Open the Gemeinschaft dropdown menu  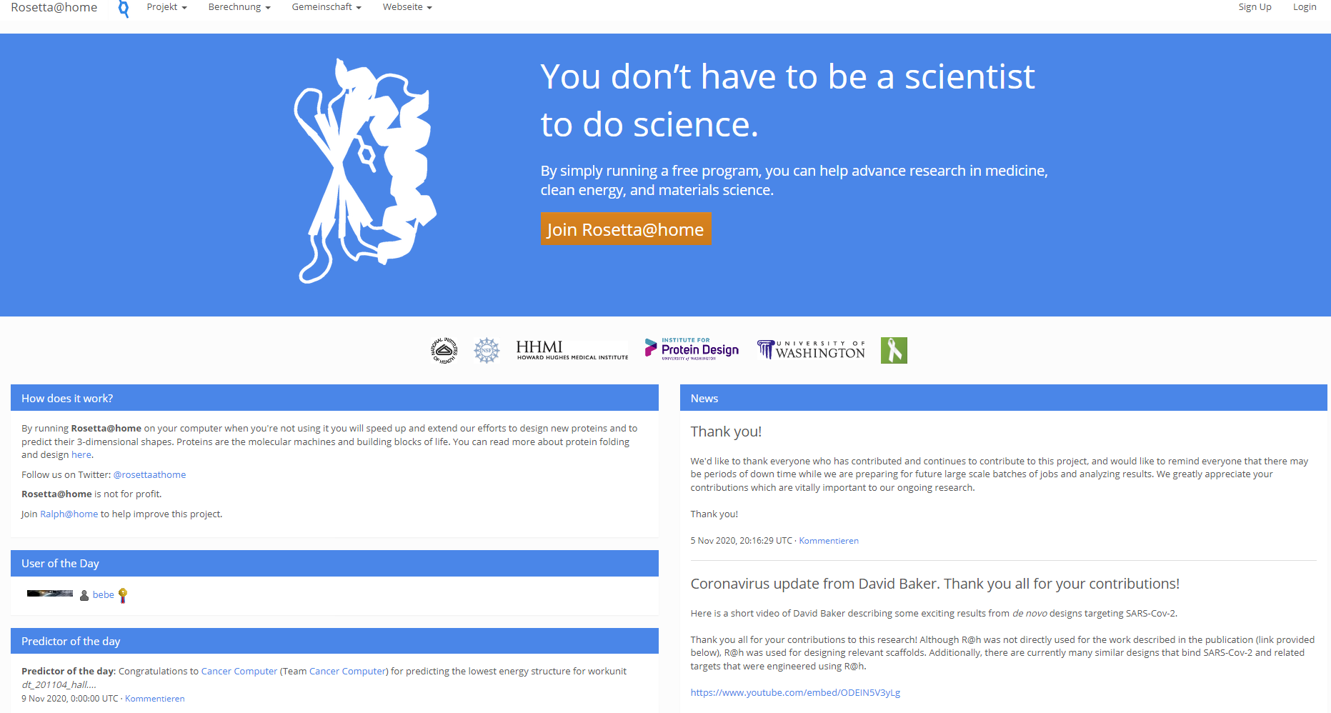pyautogui.click(x=326, y=7)
